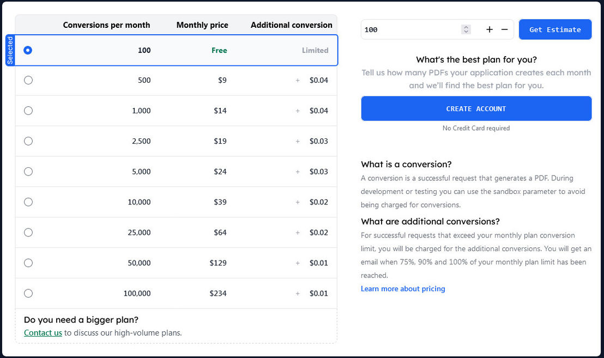Choose the 1,000 conversions plan radio
This screenshot has height=358, width=604.
coord(28,111)
